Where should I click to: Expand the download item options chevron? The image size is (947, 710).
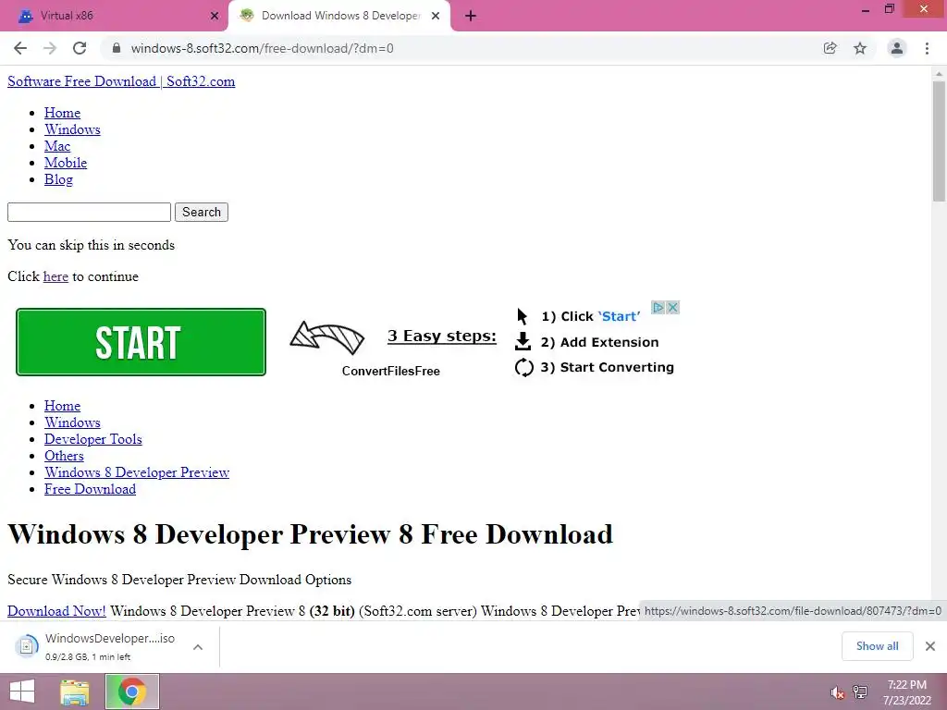198,646
